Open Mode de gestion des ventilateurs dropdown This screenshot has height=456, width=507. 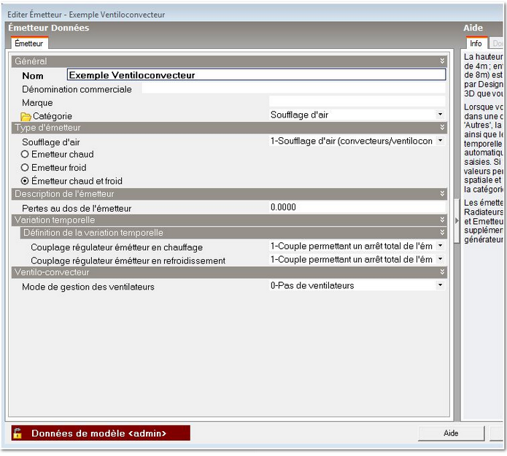pyautogui.click(x=440, y=285)
